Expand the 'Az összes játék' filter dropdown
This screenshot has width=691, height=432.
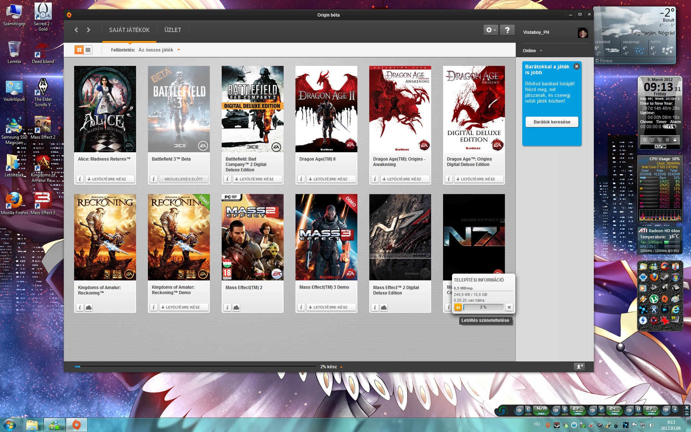point(159,50)
